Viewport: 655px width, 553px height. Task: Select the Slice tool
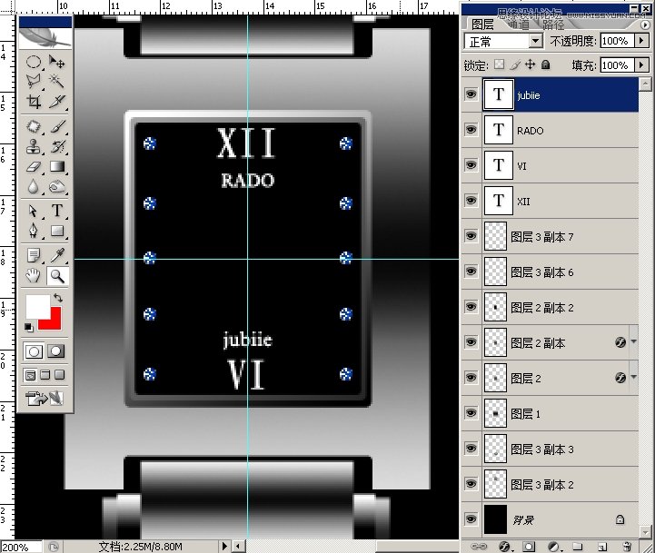coord(57,101)
